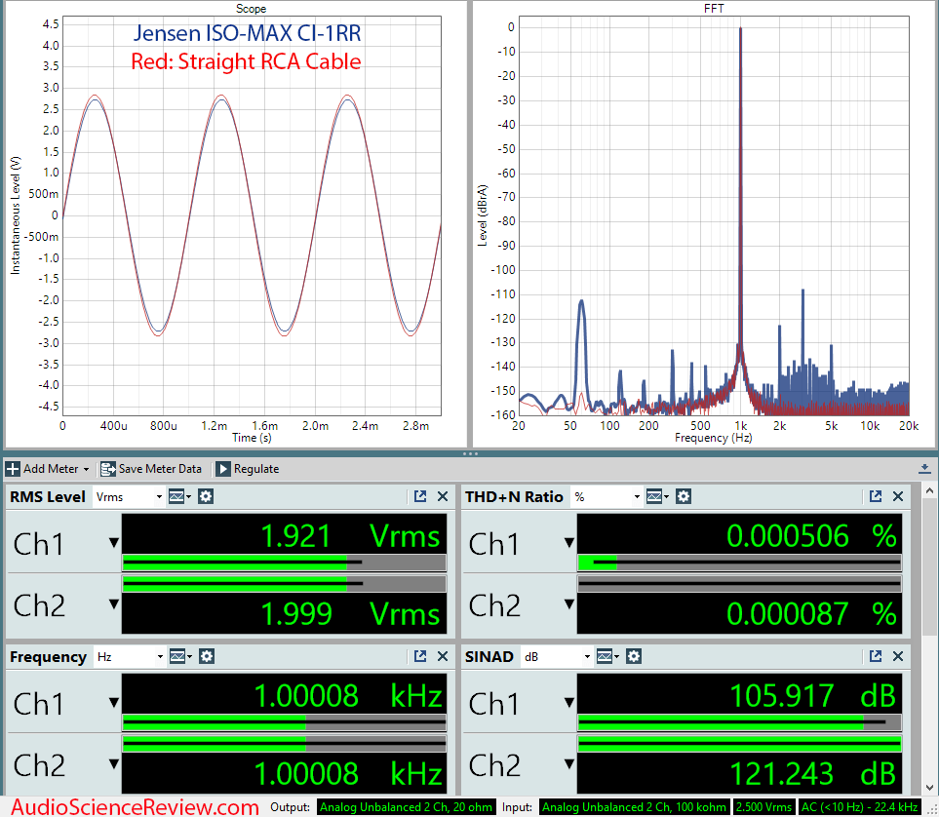Click the FFT graph title

tap(714, 9)
